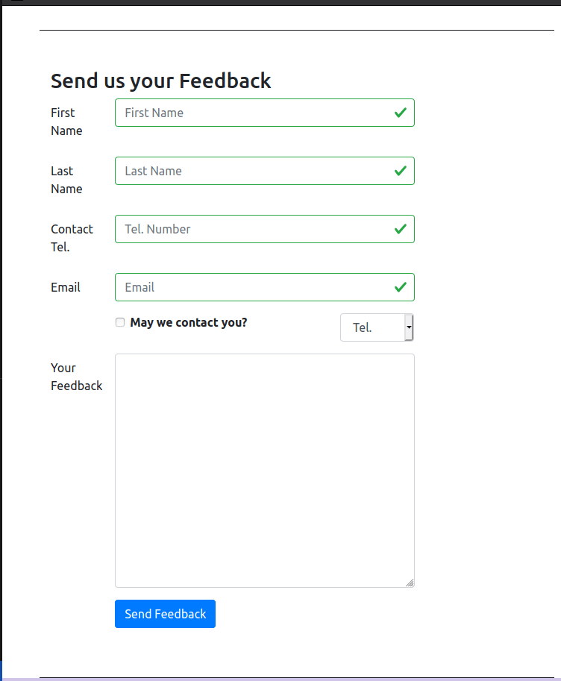
Task: Click the green checkmark in Tel. Number field
Action: (x=401, y=229)
